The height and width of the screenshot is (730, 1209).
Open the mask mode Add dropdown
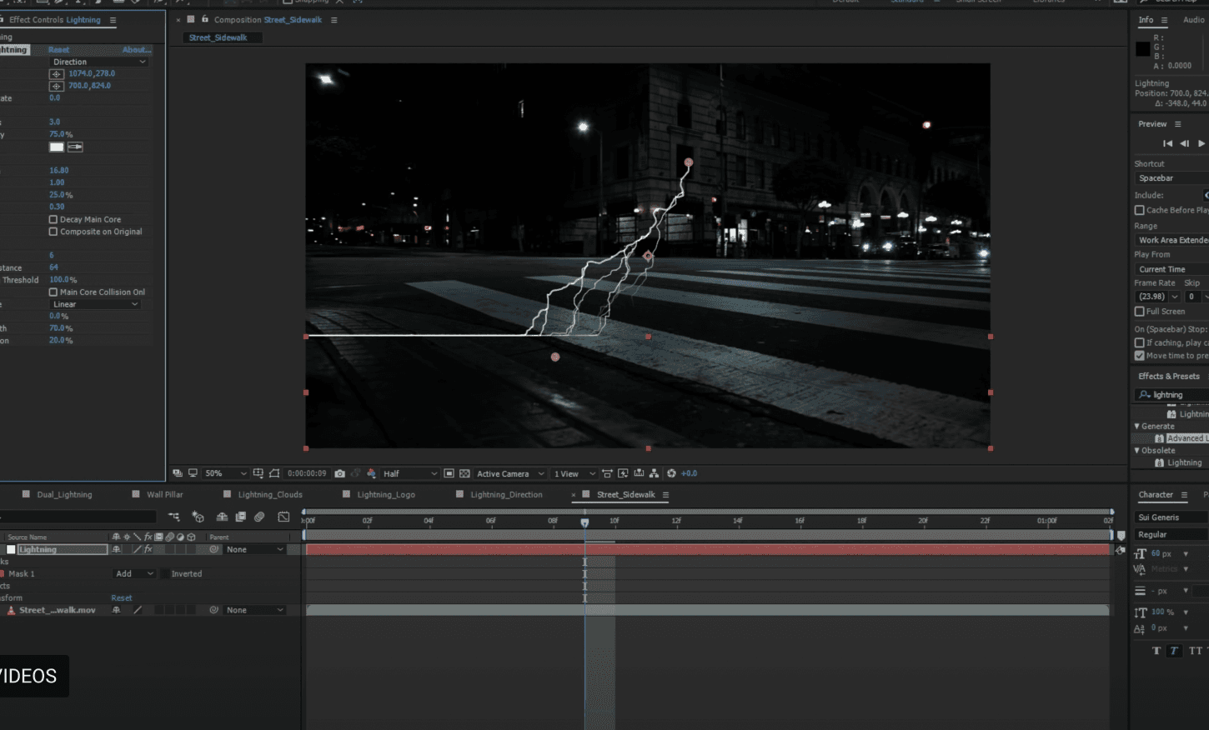click(133, 573)
